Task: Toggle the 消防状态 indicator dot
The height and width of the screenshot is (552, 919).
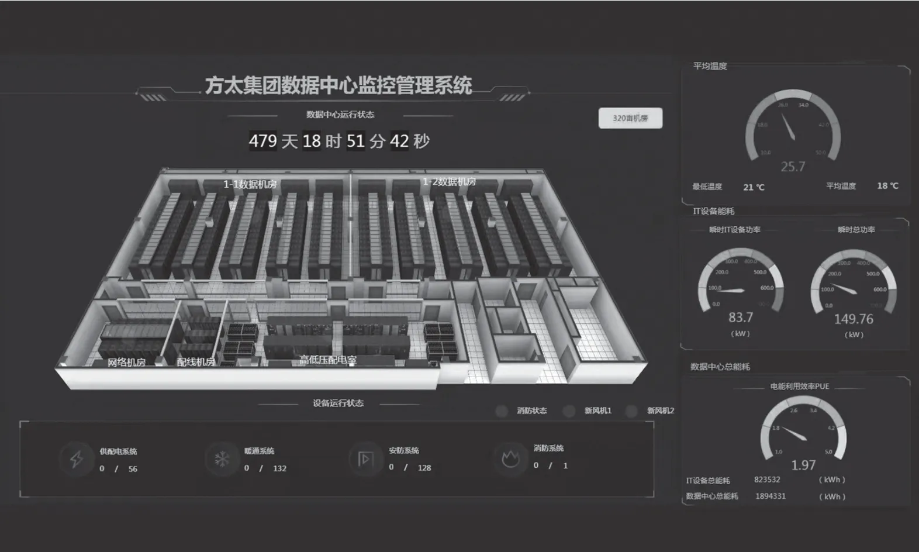Action: pyautogui.click(x=502, y=411)
